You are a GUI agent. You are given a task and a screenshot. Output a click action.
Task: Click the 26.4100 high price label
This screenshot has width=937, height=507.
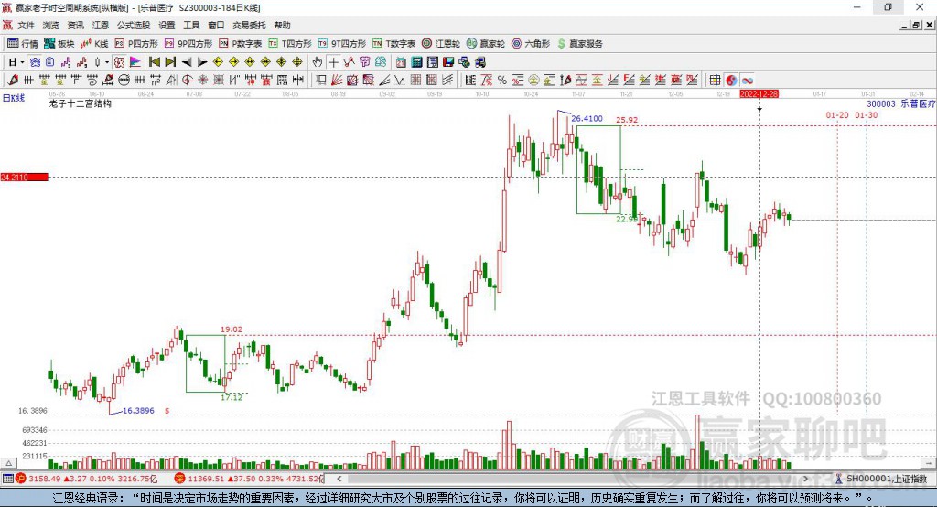pos(587,118)
